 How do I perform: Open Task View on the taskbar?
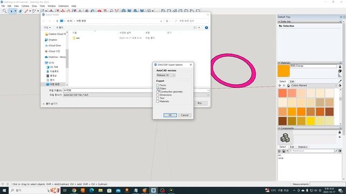65,190
